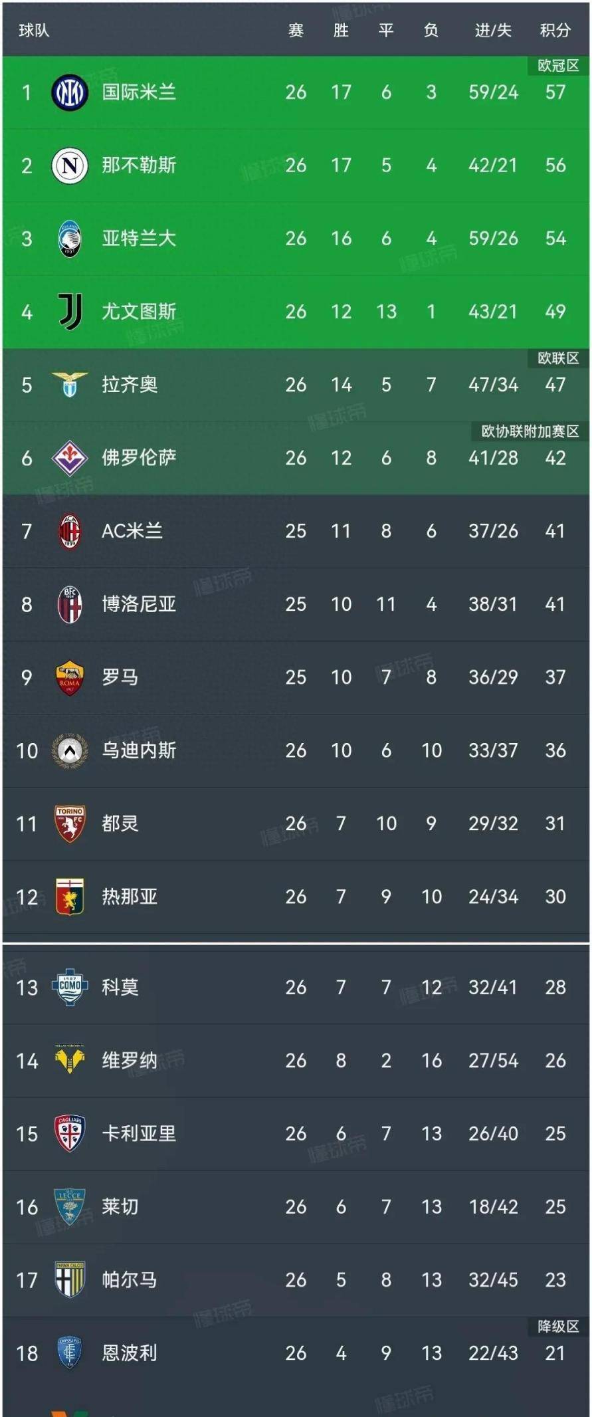Click the AC Milan crest
The width and height of the screenshot is (592, 1417).
[x=70, y=531]
